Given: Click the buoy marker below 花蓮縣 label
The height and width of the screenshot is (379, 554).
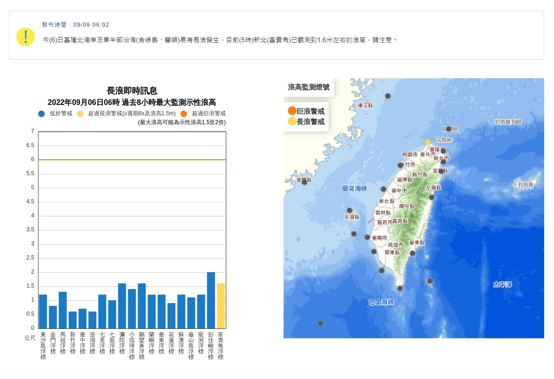Looking at the screenshot, I should (x=431, y=197).
